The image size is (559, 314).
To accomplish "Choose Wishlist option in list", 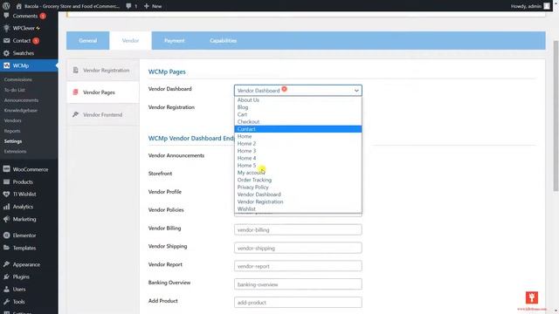I will 298,209.
